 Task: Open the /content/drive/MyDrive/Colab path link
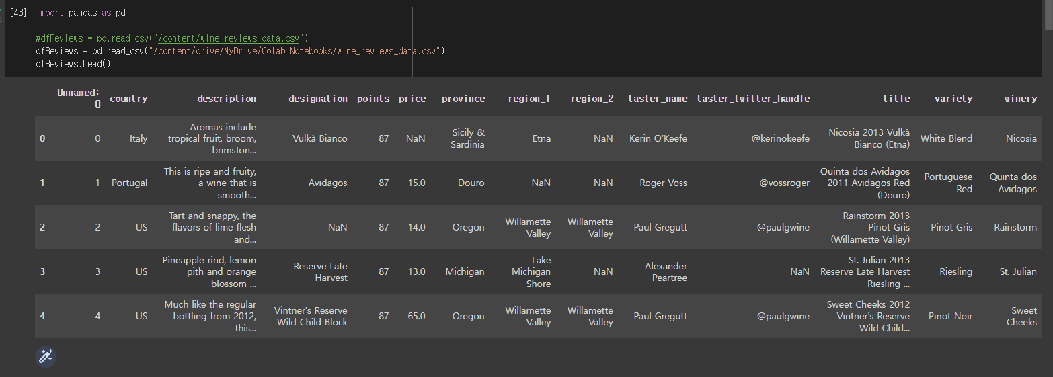(x=221, y=50)
